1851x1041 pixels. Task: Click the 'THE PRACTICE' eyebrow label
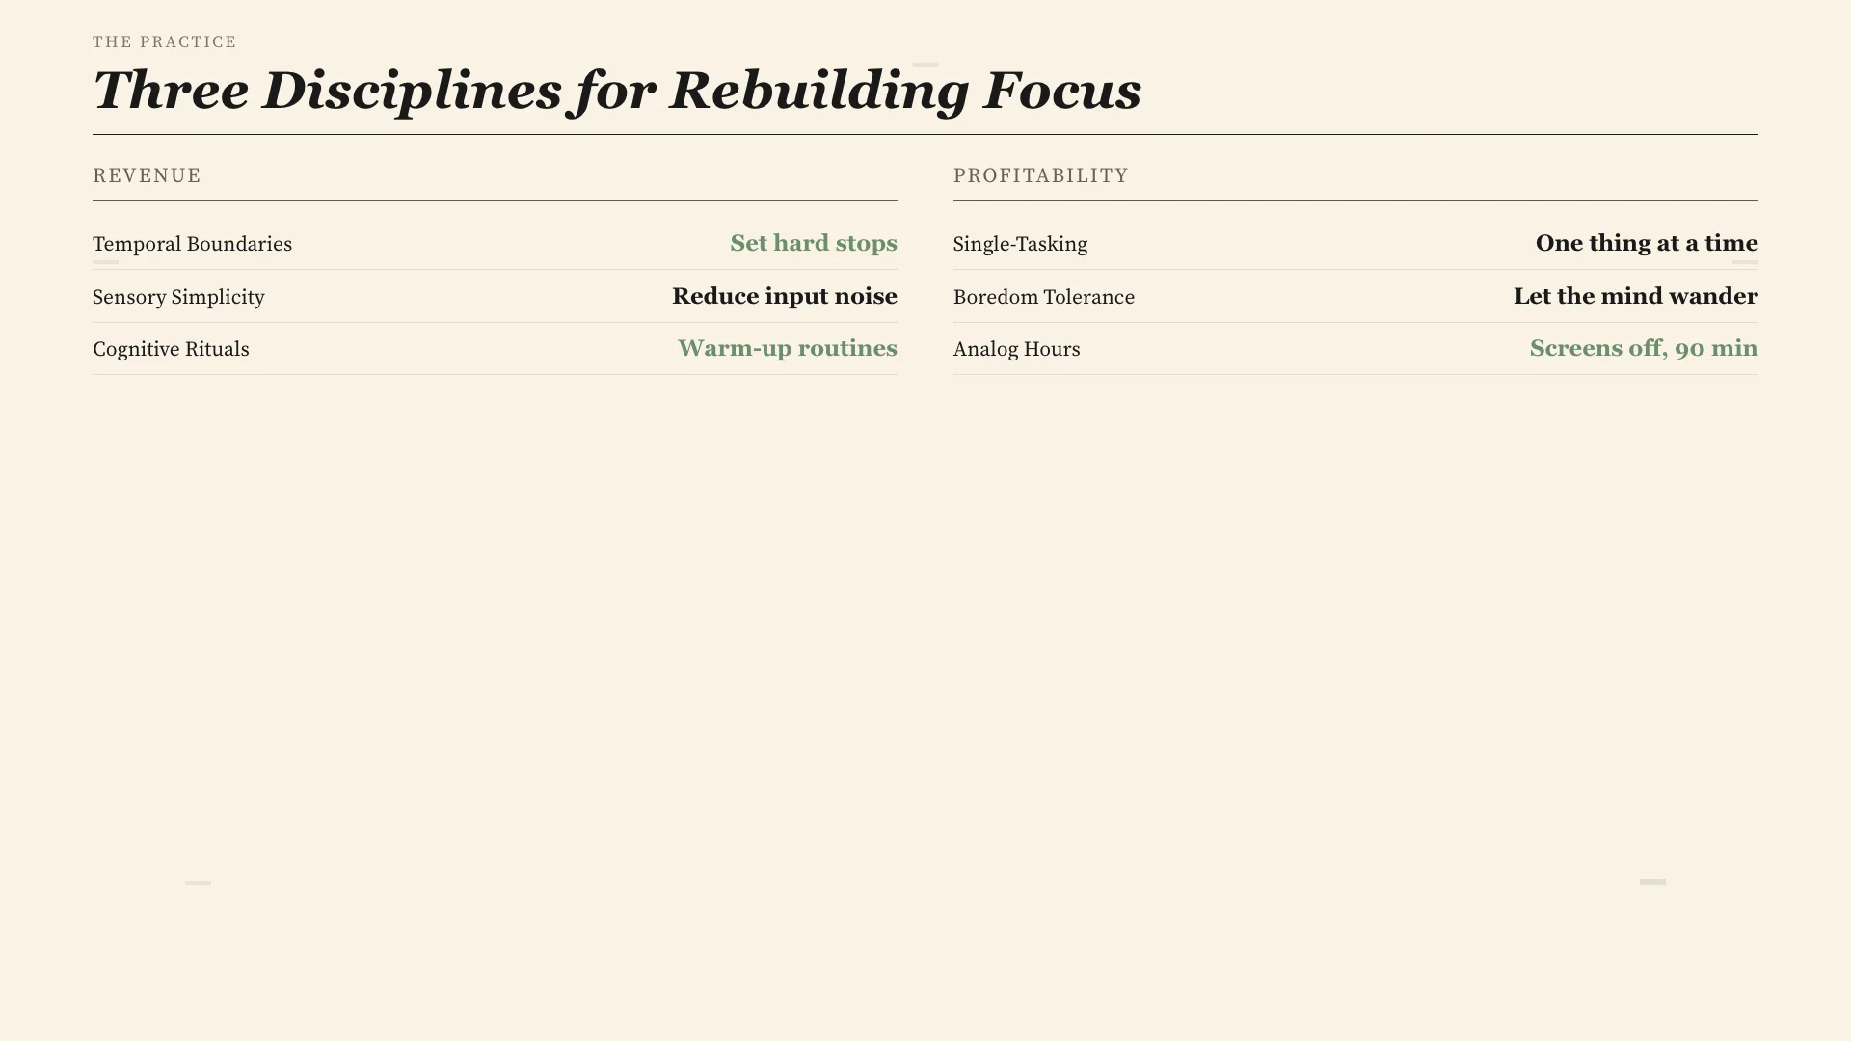coord(165,42)
